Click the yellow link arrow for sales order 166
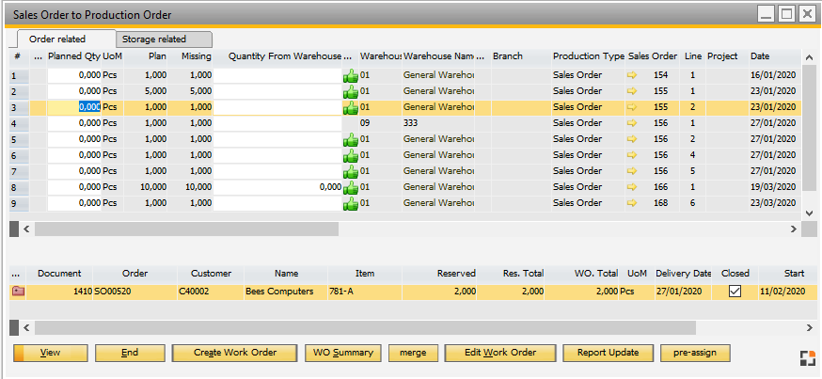Image resolution: width=822 pixels, height=379 pixels. 632,187
